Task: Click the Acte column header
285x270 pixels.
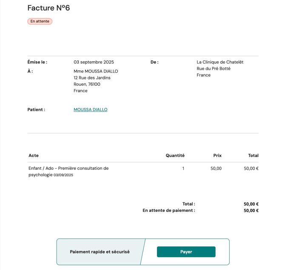Action: pyautogui.click(x=34, y=155)
